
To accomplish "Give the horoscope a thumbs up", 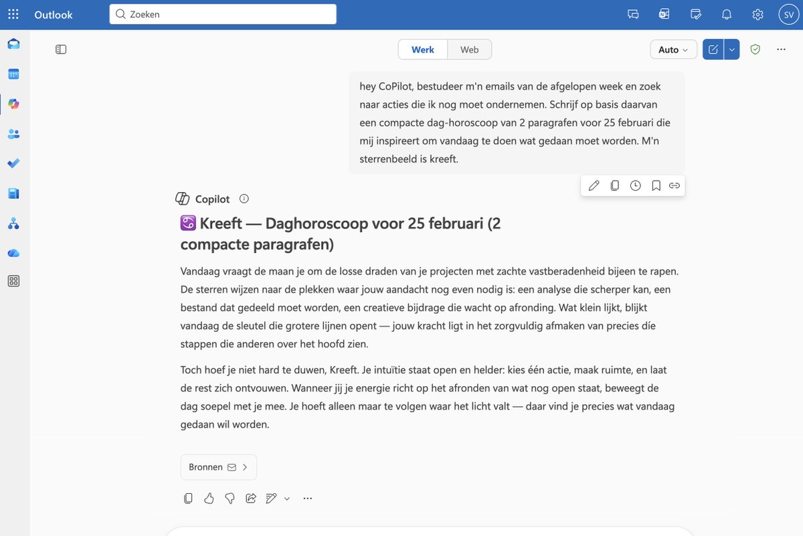I will pyautogui.click(x=209, y=498).
